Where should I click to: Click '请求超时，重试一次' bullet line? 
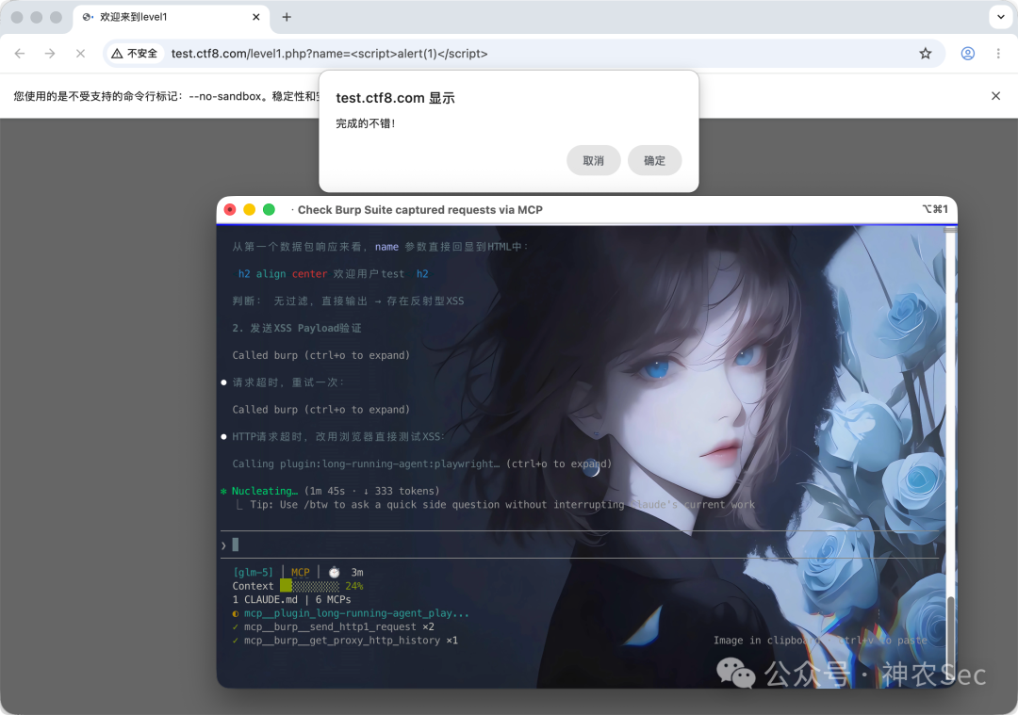(283, 382)
